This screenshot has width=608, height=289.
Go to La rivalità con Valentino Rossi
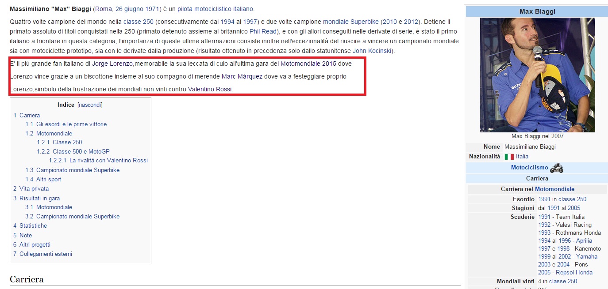108,160
